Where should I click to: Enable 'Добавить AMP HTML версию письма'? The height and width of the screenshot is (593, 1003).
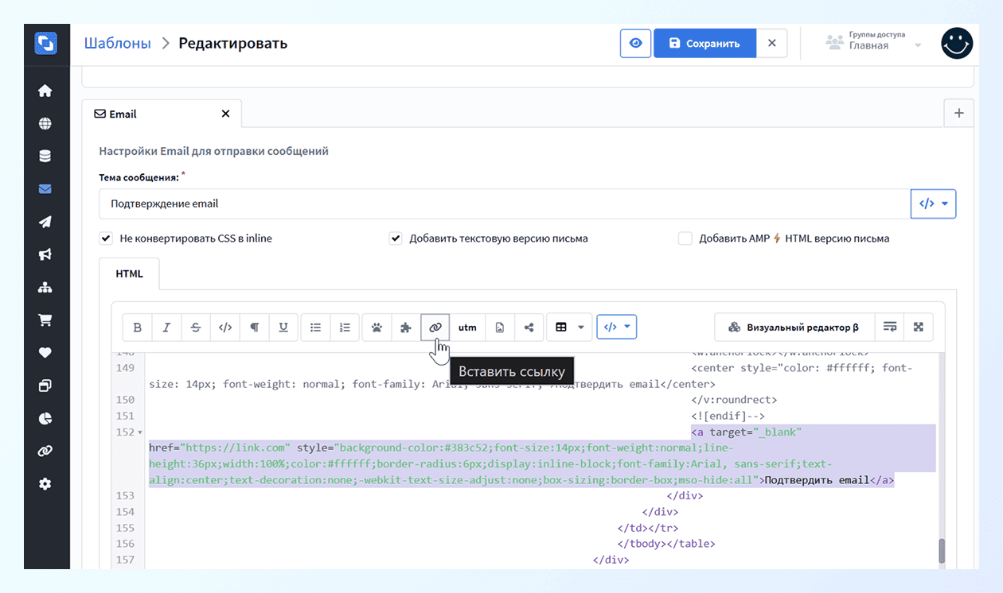(685, 238)
